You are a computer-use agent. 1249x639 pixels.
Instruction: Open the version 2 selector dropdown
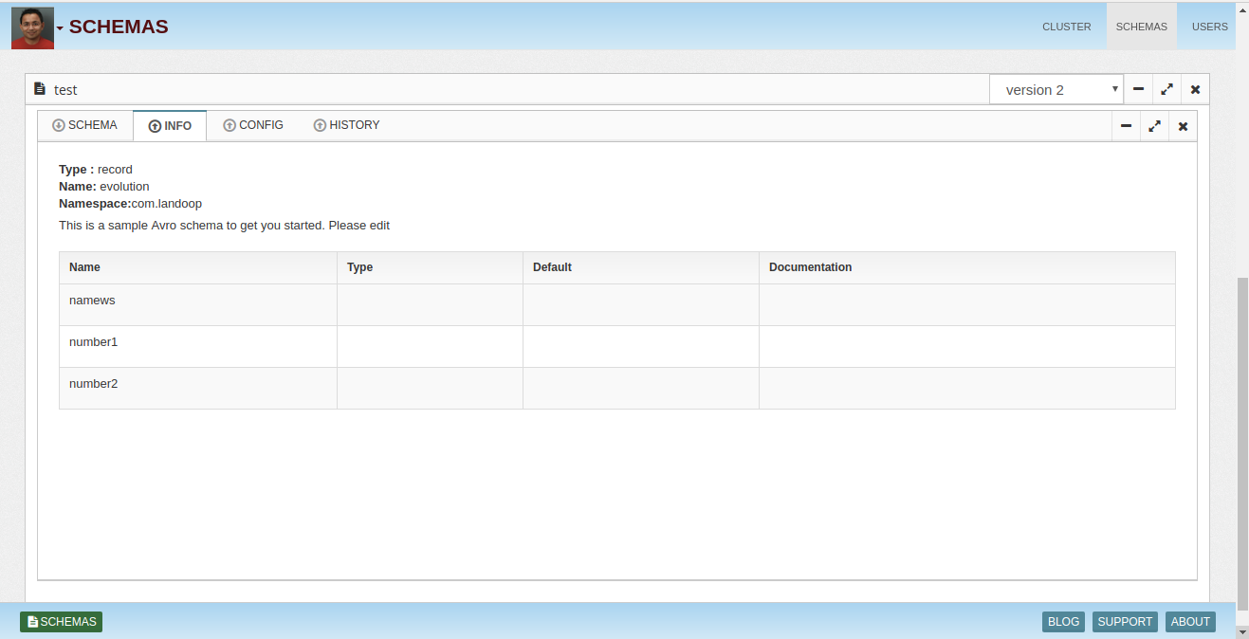click(1056, 90)
